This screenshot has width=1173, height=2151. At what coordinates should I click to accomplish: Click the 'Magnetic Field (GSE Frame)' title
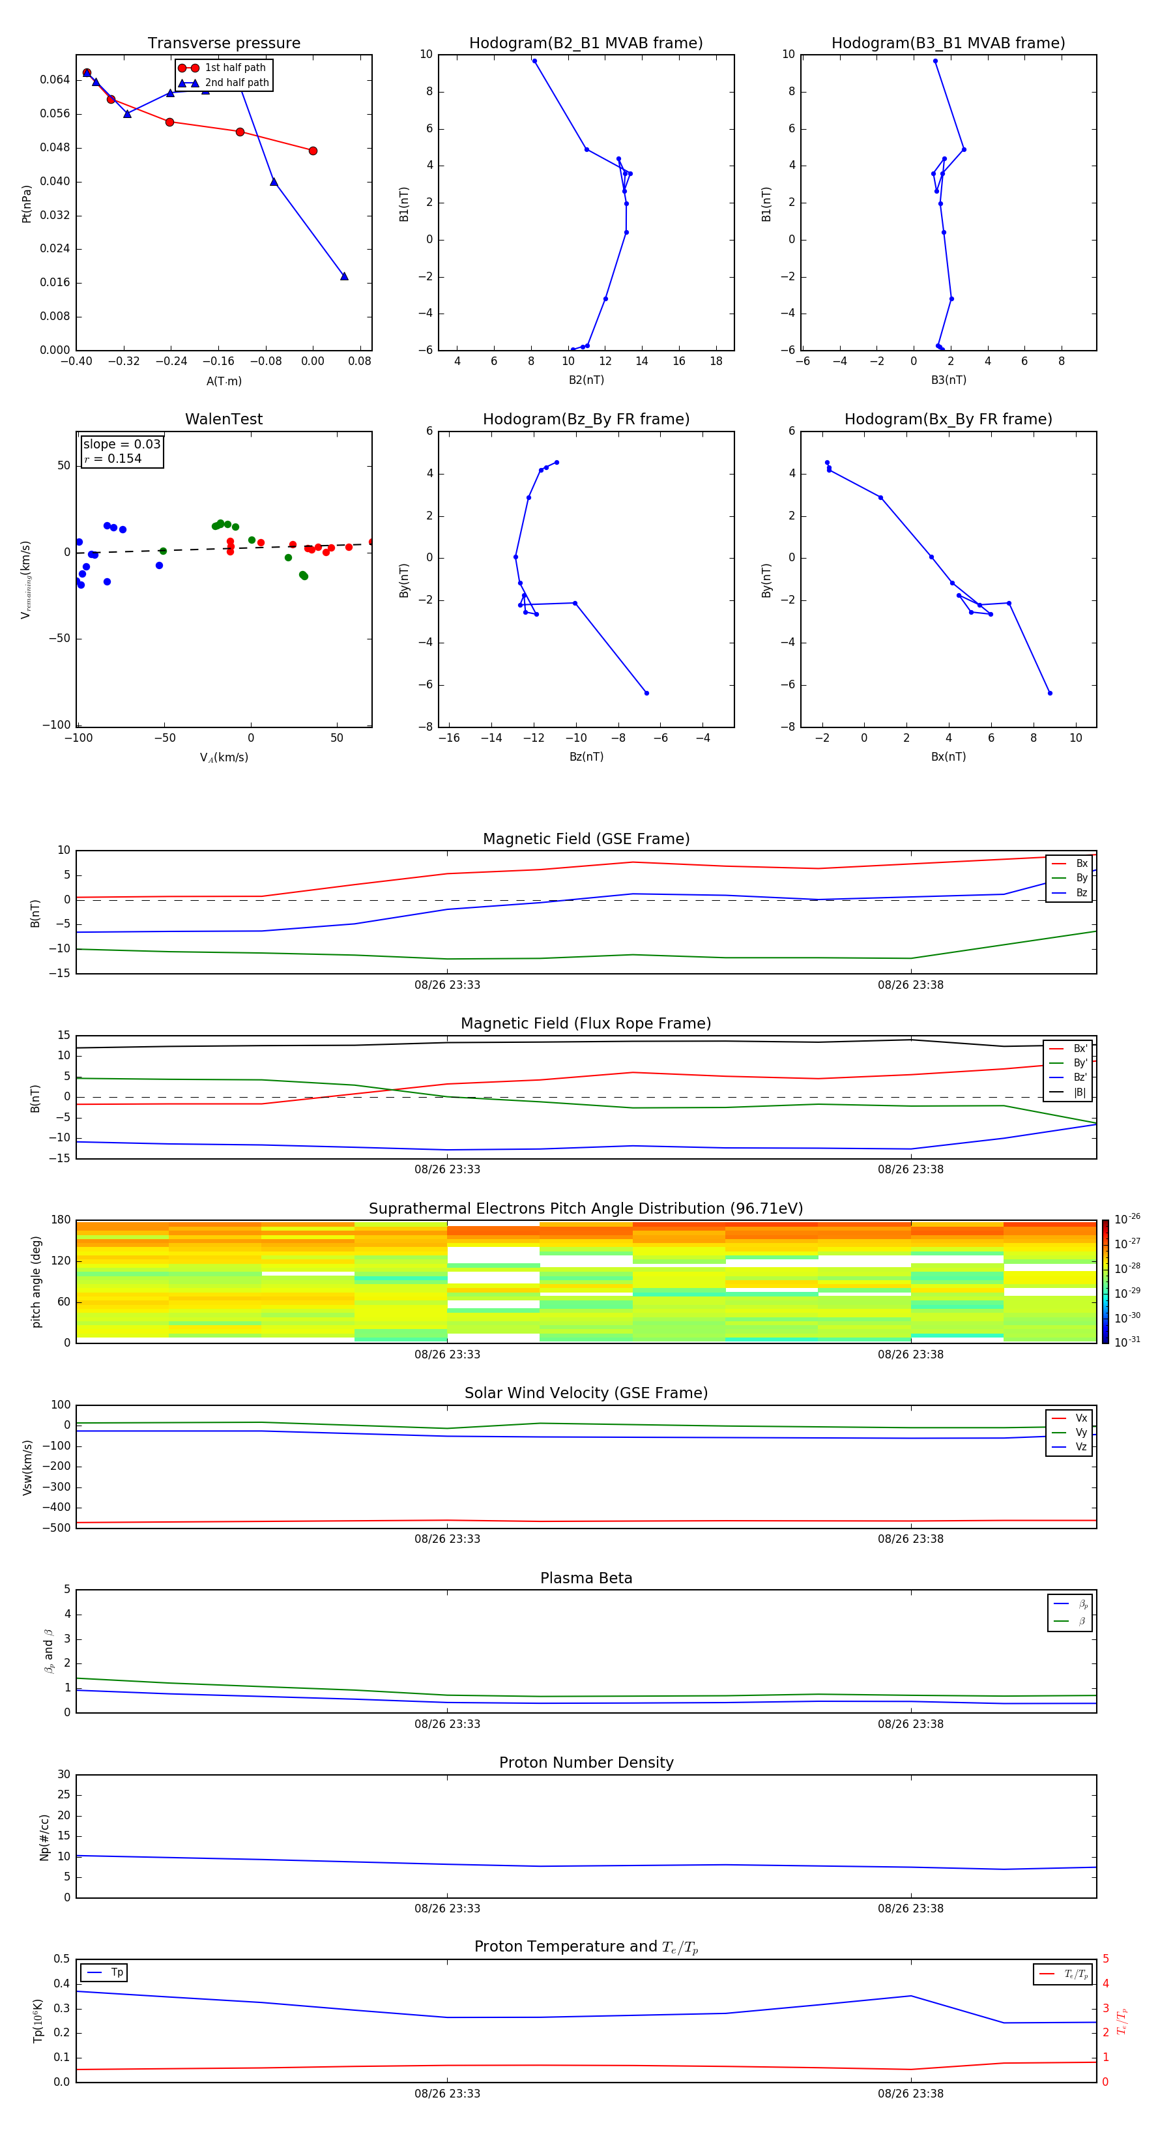click(586, 838)
